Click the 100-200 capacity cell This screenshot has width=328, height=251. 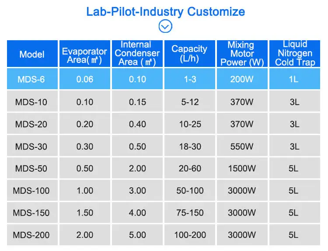[x=190, y=235]
